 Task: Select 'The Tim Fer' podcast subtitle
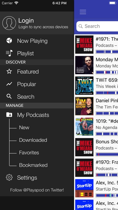[107, 107]
